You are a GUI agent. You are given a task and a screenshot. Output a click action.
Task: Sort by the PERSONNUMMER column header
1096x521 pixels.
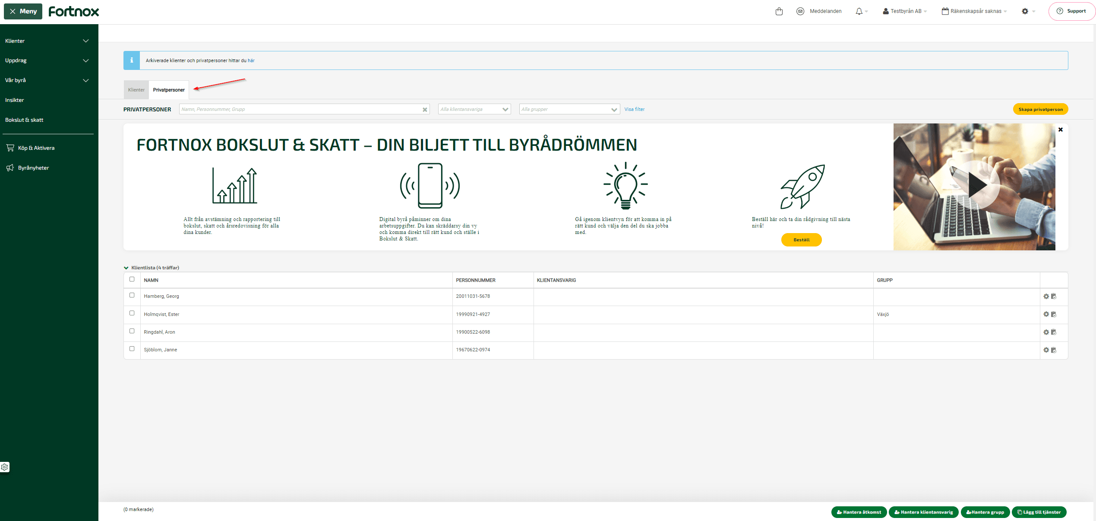[476, 280]
